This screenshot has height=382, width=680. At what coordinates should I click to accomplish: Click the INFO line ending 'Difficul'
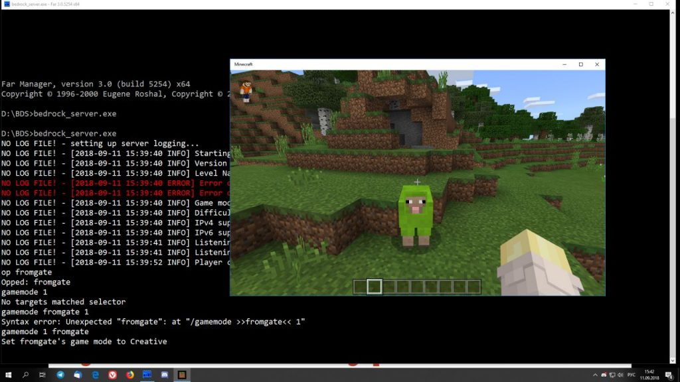(x=116, y=213)
